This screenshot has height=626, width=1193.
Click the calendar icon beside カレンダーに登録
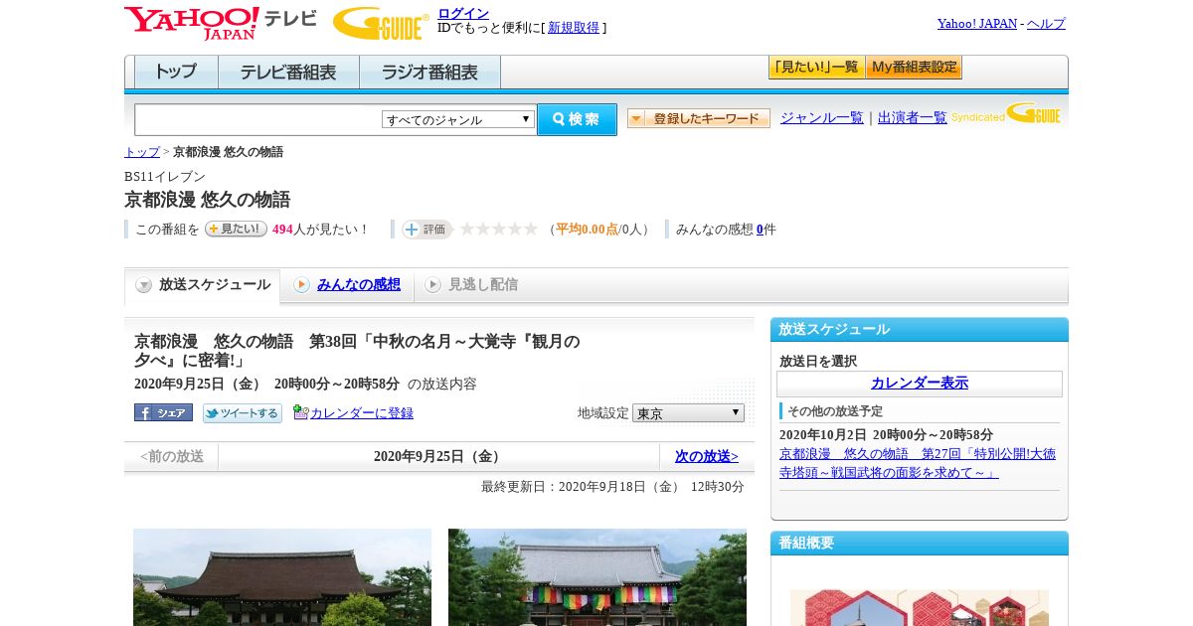click(x=300, y=412)
